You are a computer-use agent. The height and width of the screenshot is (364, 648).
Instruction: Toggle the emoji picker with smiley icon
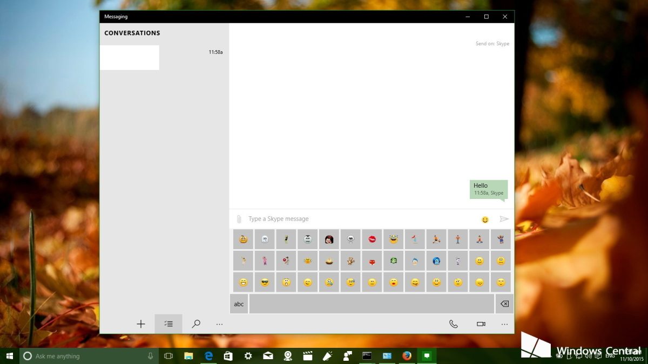[x=484, y=218]
